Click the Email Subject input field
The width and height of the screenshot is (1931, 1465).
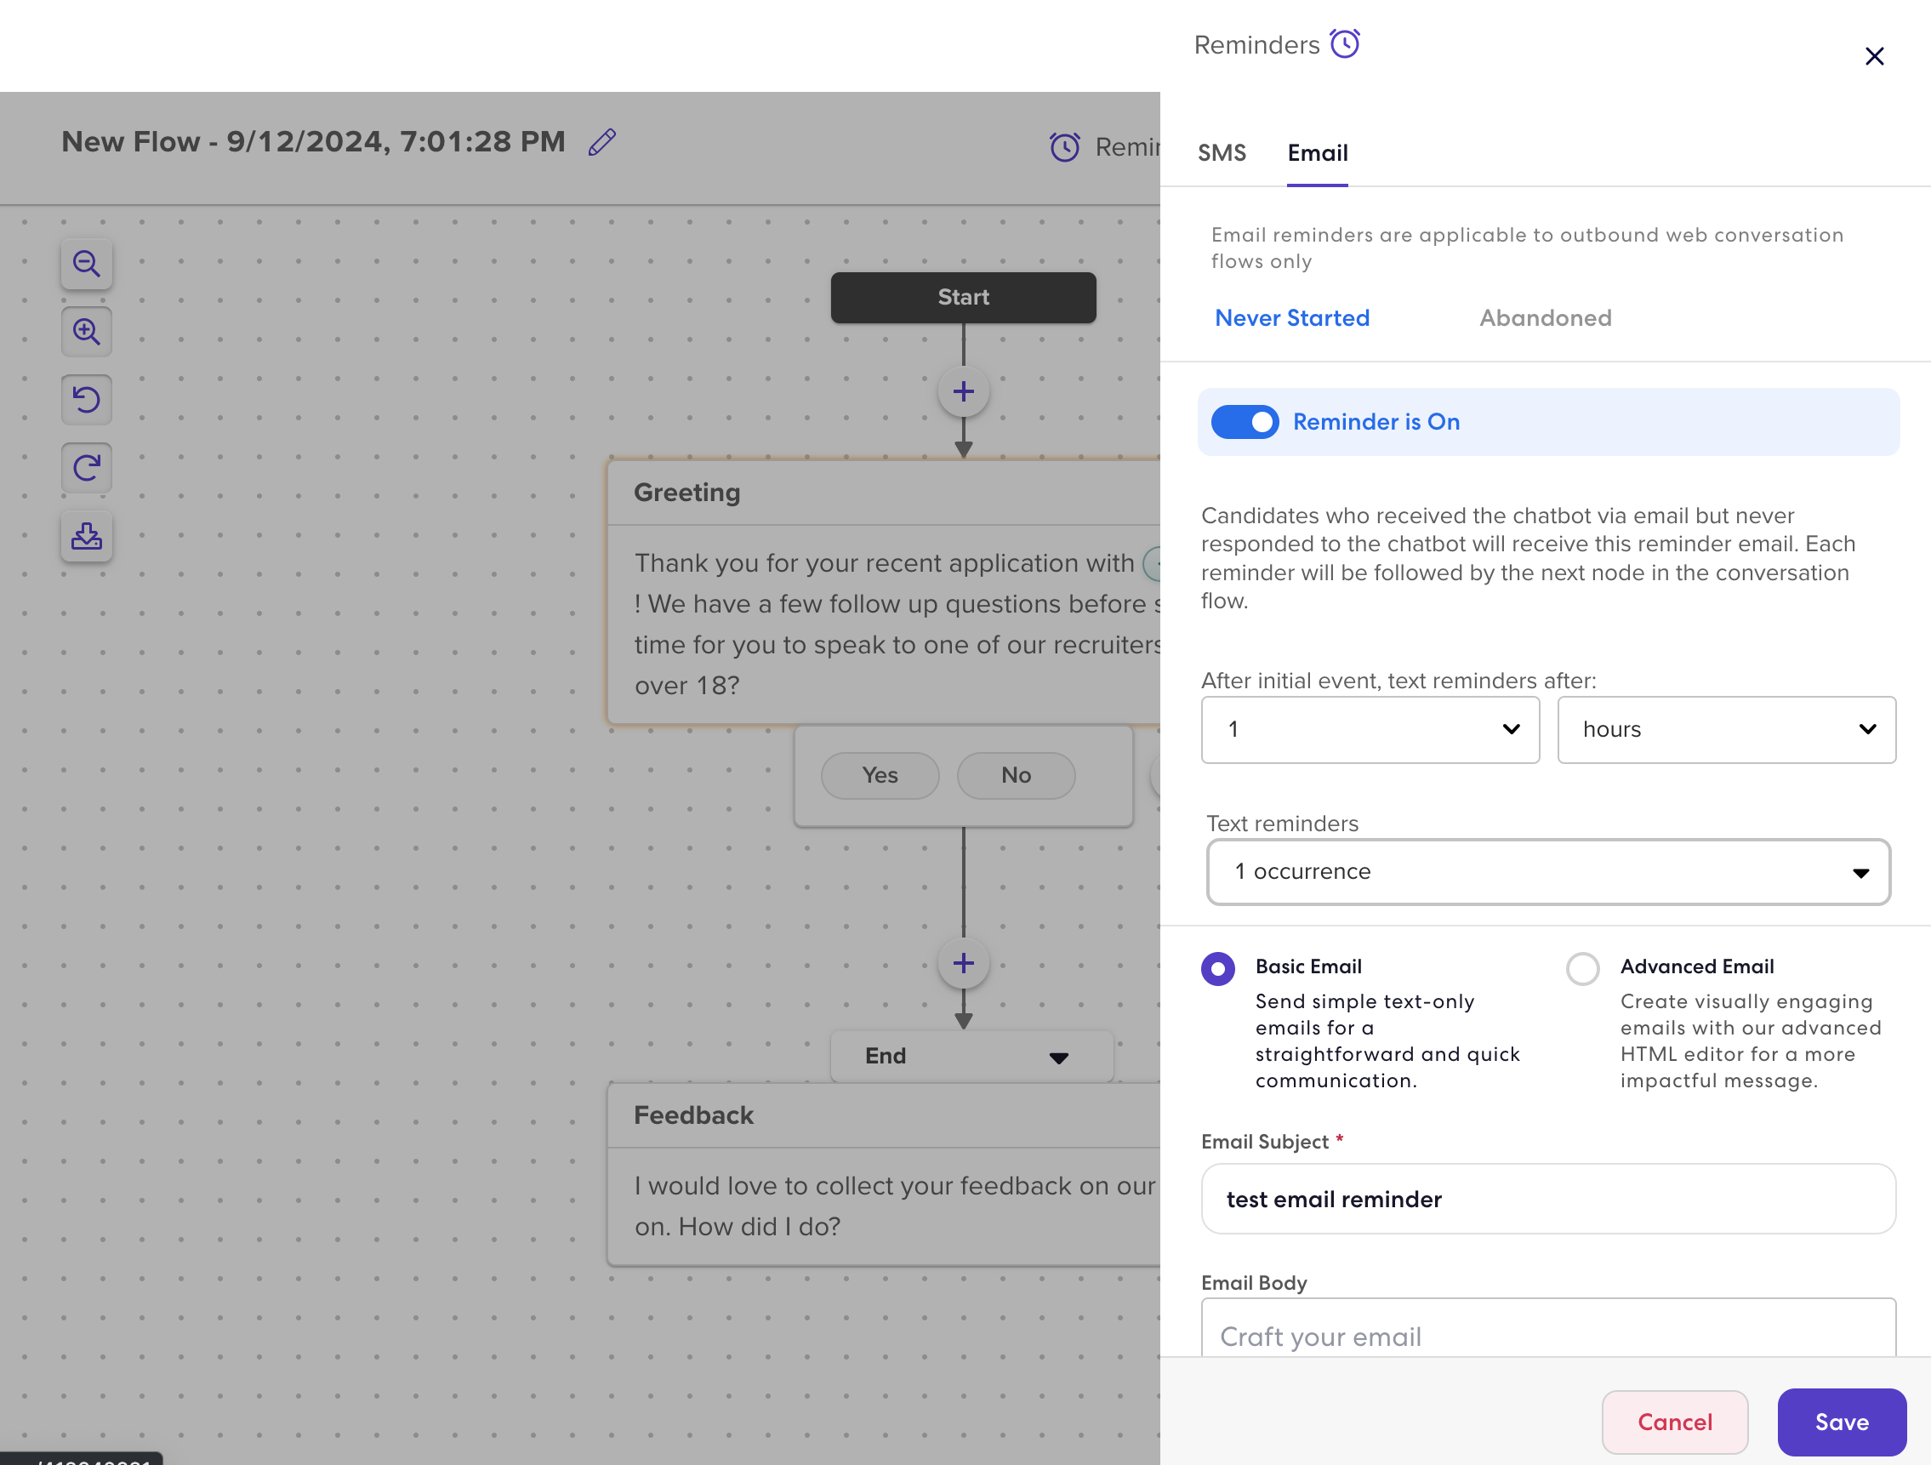click(1547, 1200)
